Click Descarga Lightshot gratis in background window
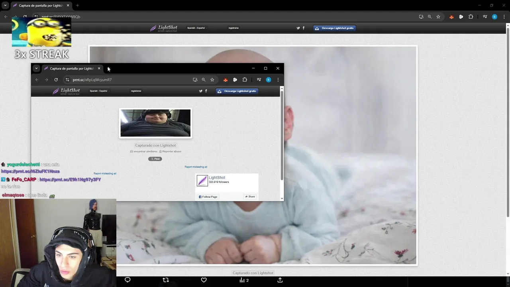The height and width of the screenshot is (287, 510). [x=334, y=28]
